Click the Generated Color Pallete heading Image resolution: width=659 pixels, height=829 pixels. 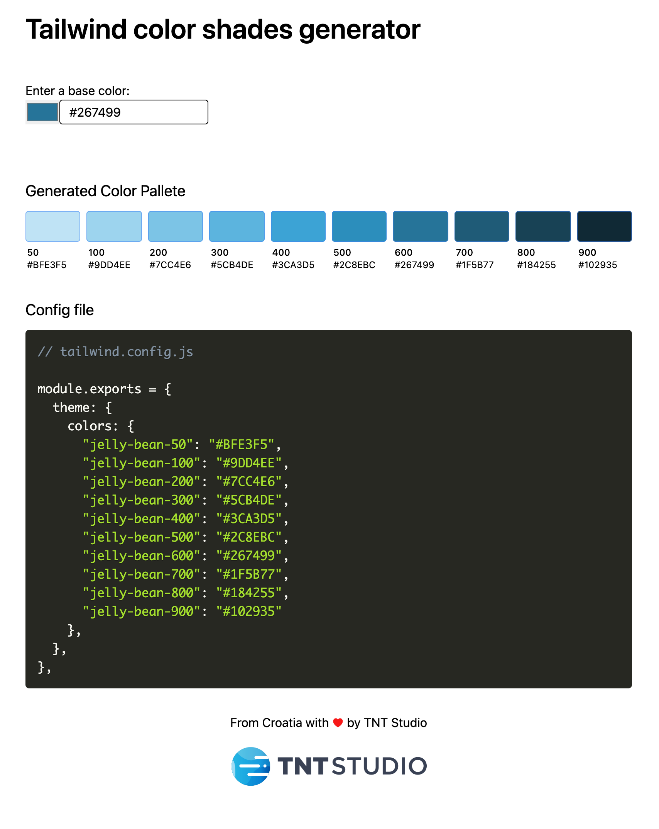105,191
